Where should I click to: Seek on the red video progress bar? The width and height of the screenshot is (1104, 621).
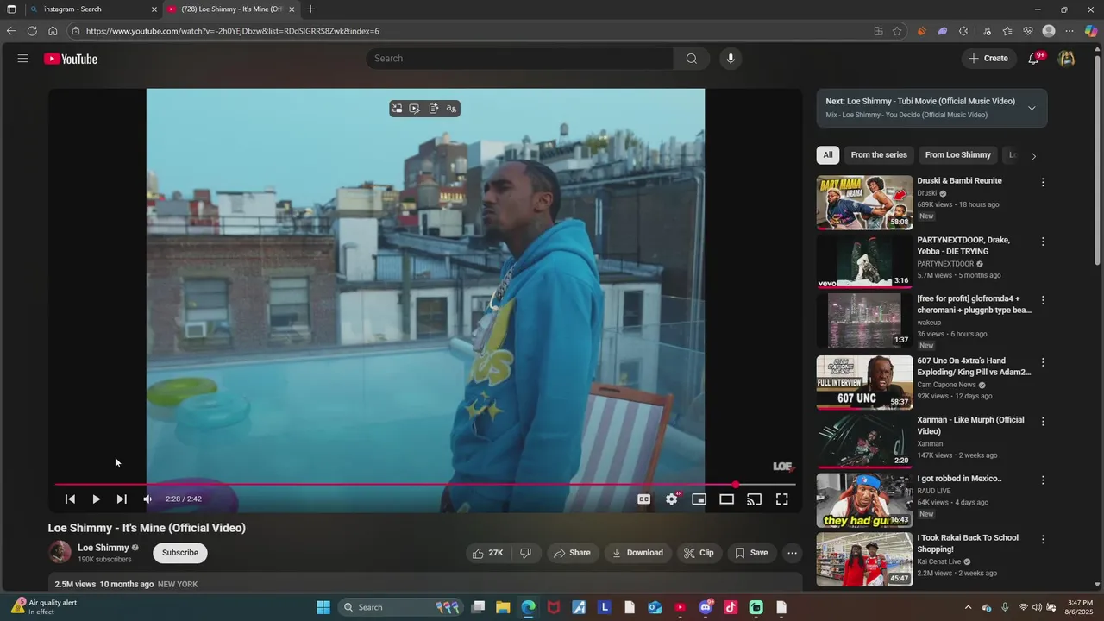(x=425, y=485)
